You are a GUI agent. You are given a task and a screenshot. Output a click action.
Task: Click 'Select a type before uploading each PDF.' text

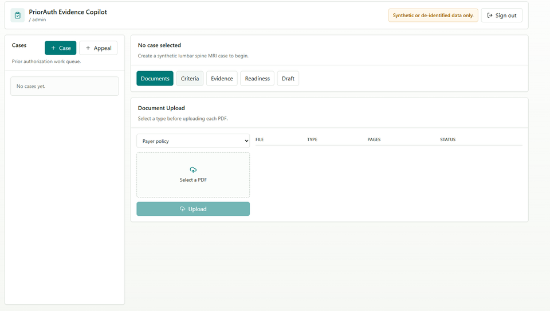(x=183, y=118)
